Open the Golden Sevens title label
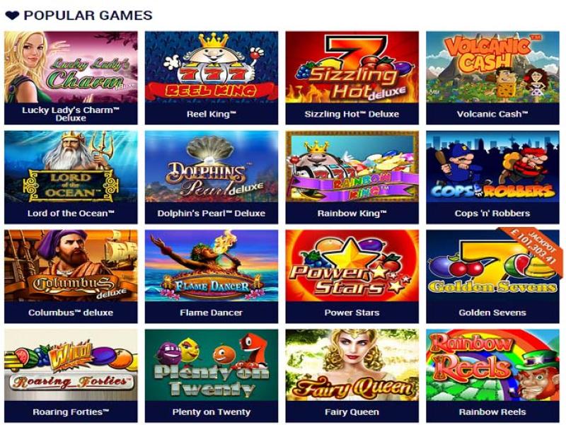Image resolution: width=566 pixels, height=425 pixels. 492,313
